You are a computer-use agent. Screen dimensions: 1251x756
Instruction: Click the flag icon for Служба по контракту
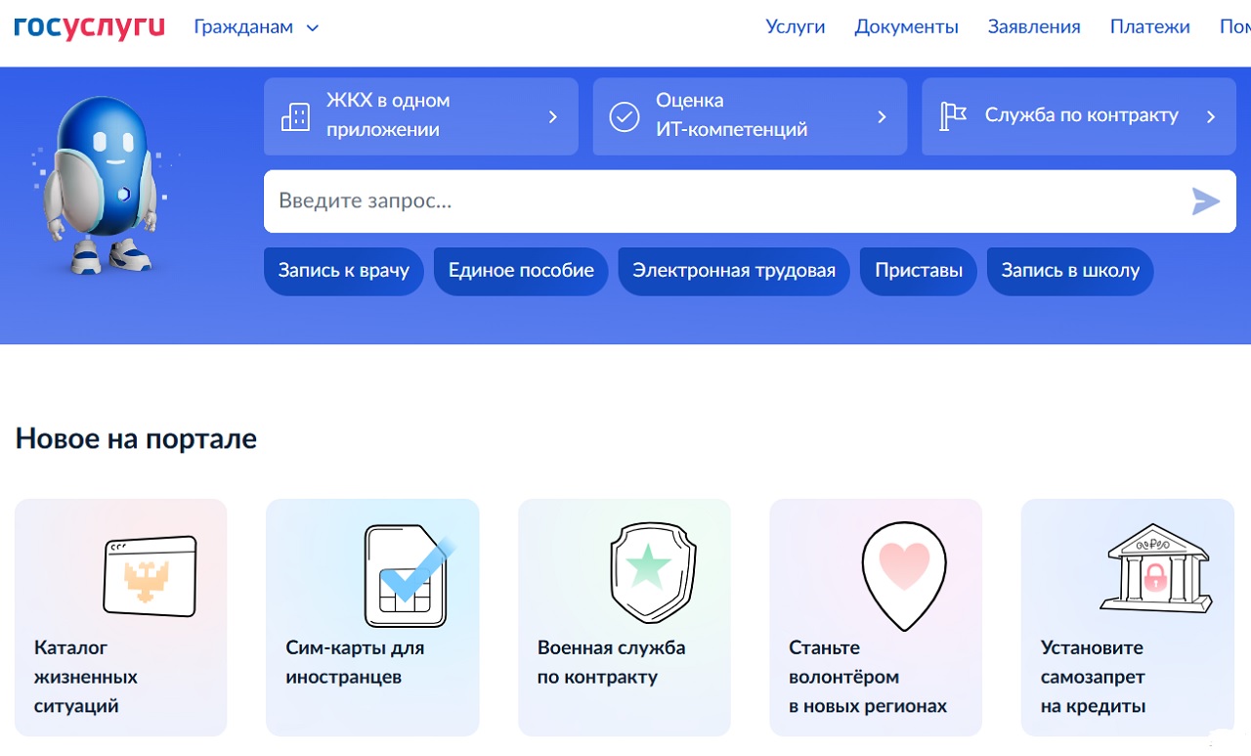pyautogui.click(x=953, y=116)
